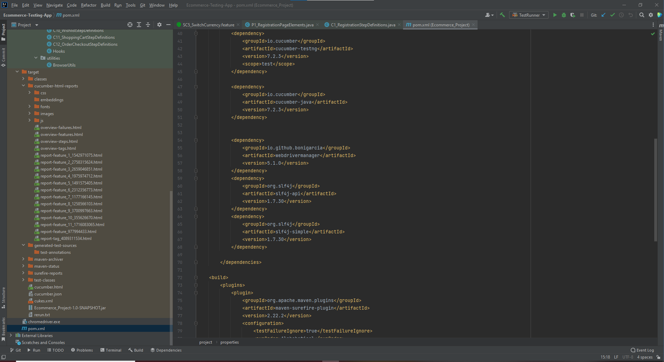Open the Terminal tool window
This screenshot has width=664, height=362.
click(x=111, y=350)
